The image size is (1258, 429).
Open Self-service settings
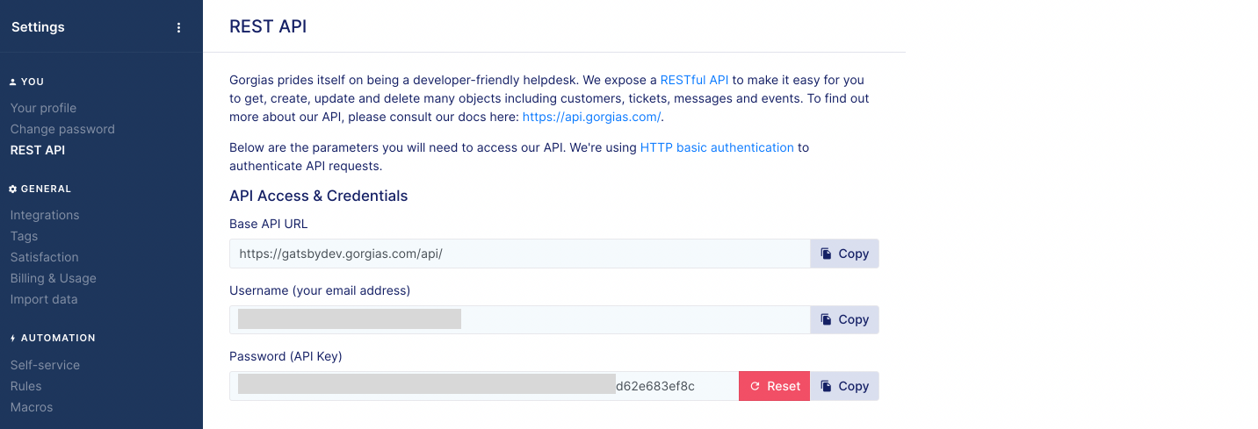pyautogui.click(x=45, y=365)
